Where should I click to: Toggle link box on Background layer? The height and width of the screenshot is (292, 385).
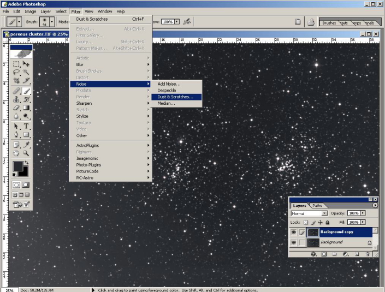point(302,242)
